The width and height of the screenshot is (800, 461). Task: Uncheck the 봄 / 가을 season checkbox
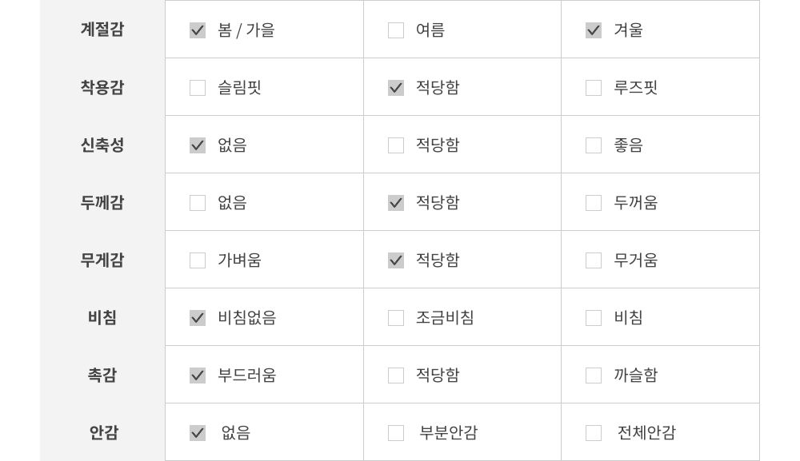pos(198,30)
